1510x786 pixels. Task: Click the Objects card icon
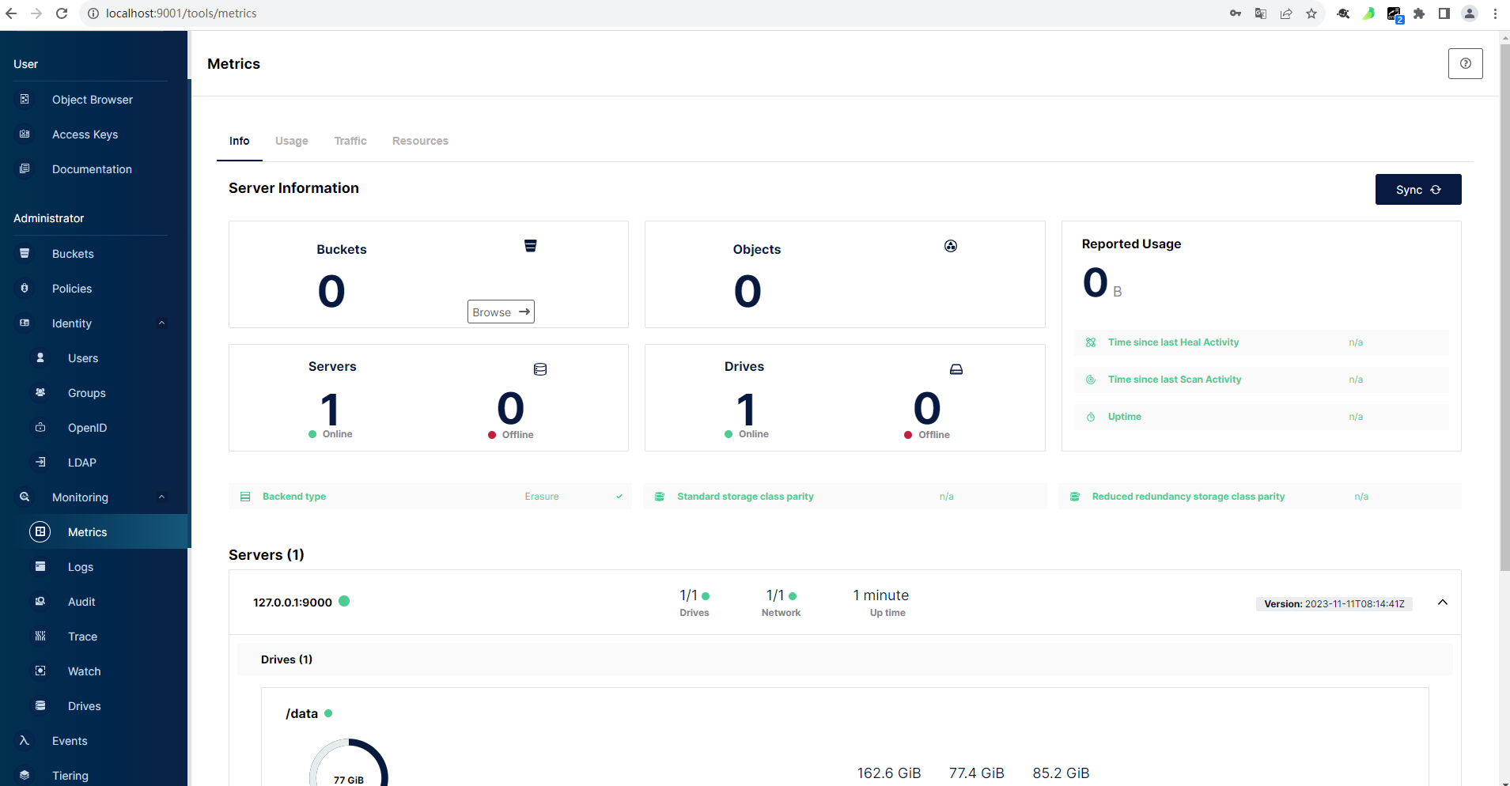click(x=951, y=246)
